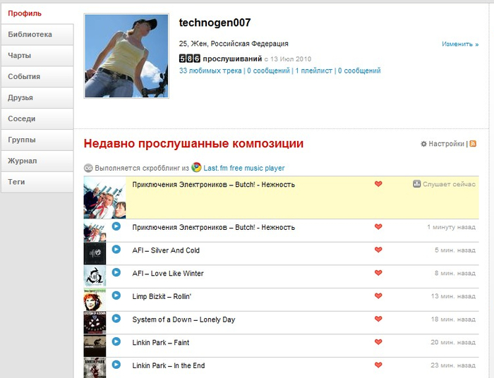Screen dimensions: 494x378
Task: Unlove AFI – Silver And Cold heart
Action: pos(378,250)
